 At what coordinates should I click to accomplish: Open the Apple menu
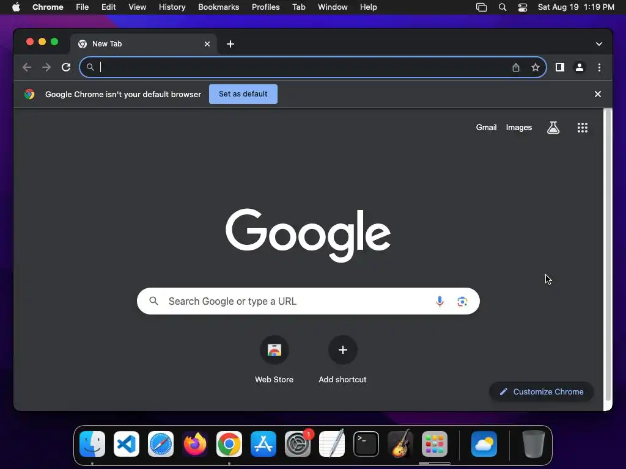(x=16, y=7)
